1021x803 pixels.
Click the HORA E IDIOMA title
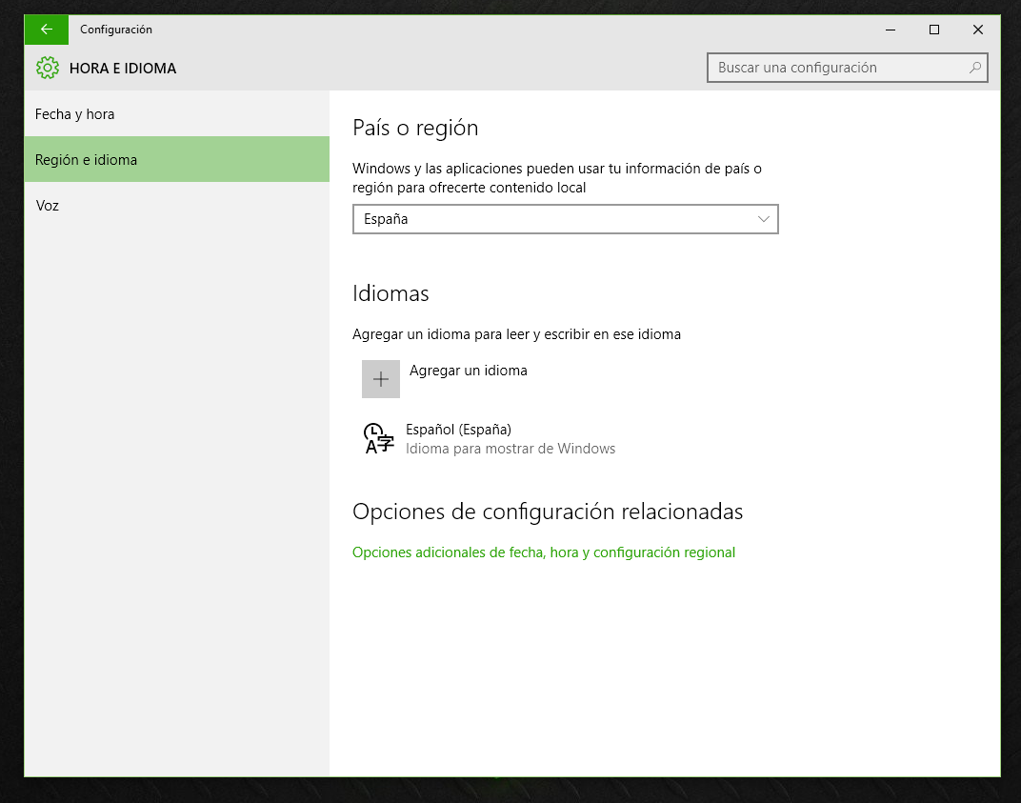(x=123, y=69)
